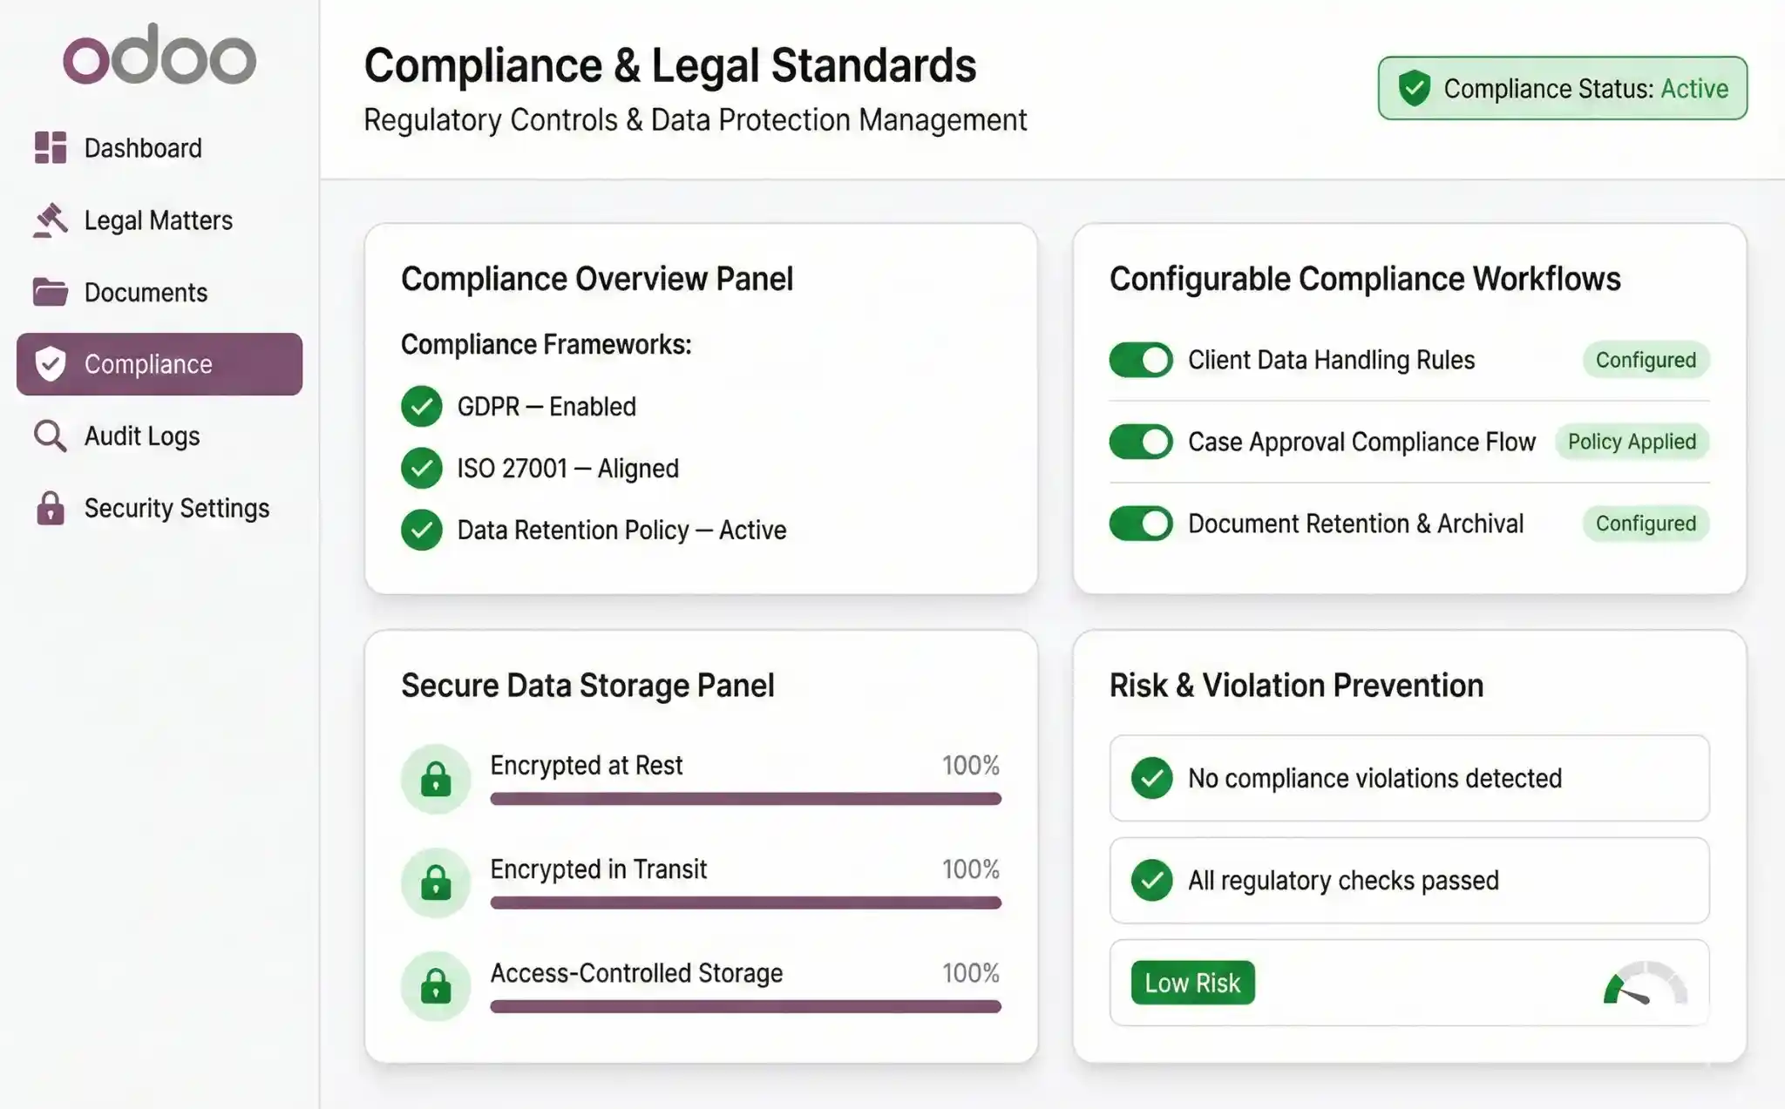
Task: Click the shield icon in Compliance Status badge
Action: tap(1415, 87)
